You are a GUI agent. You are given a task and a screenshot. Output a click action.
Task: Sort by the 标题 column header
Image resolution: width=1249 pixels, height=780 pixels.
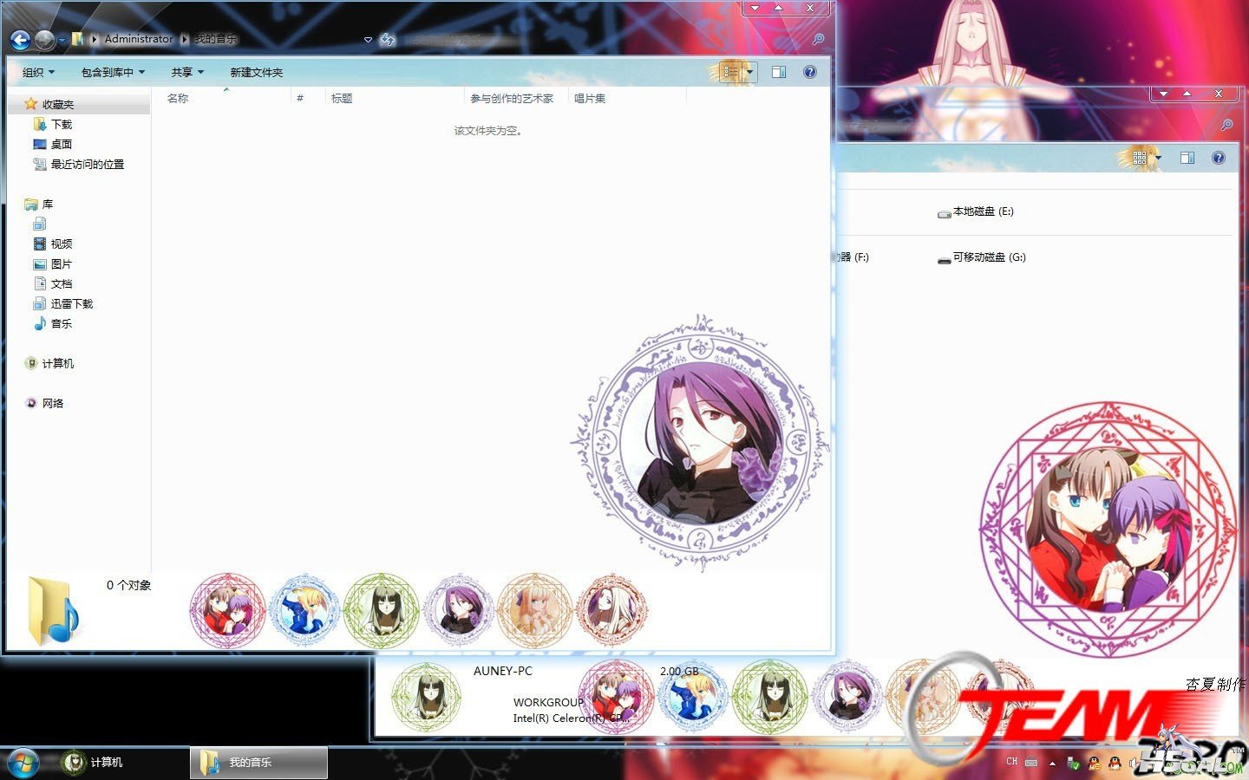click(x=342, y=99)
